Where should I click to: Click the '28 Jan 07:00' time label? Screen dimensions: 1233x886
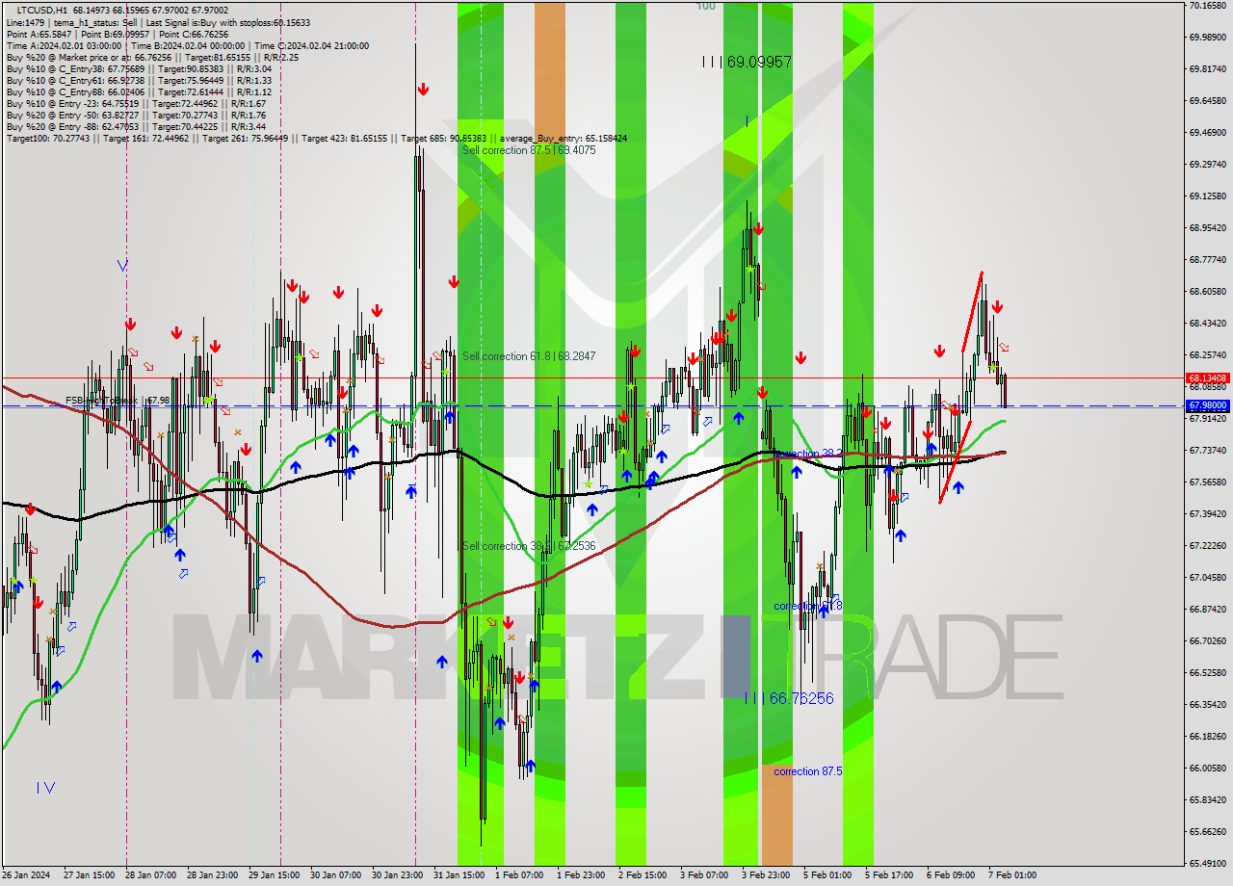coord(151,875)
